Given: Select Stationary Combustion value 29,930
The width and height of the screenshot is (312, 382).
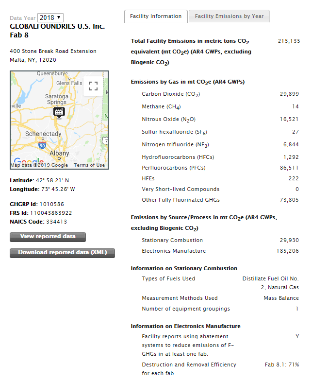Looking at the screenshot, I should coord(289,241).
